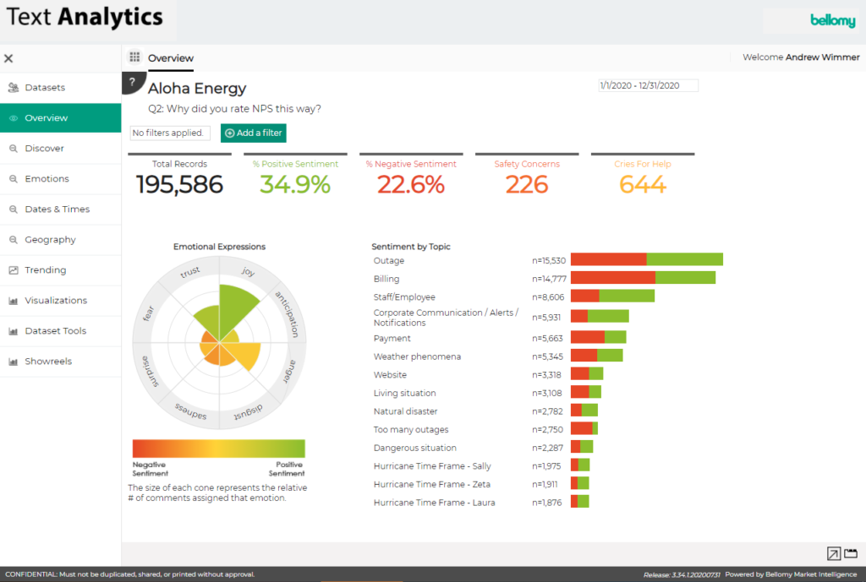Click the Visualizations bar chart icon
This screenshot has width=866, height=582.
click(13, 301)
